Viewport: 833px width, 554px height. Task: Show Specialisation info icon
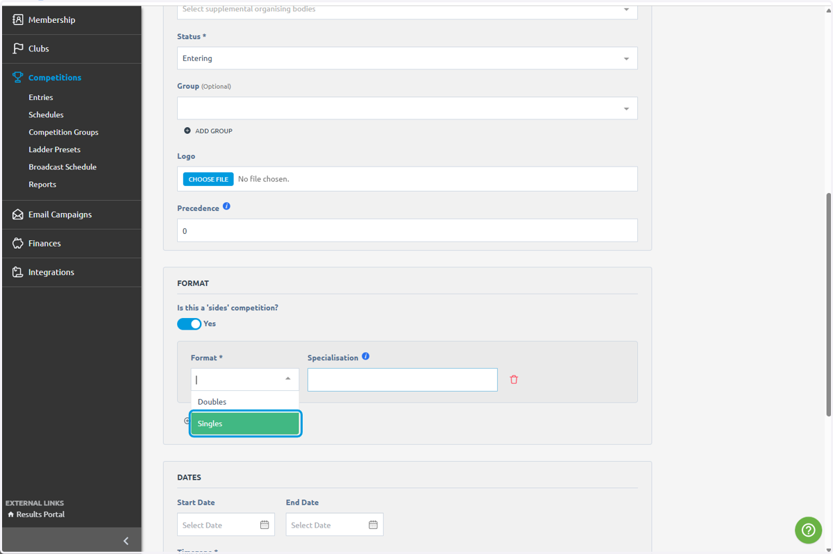(x=366, y=356)
